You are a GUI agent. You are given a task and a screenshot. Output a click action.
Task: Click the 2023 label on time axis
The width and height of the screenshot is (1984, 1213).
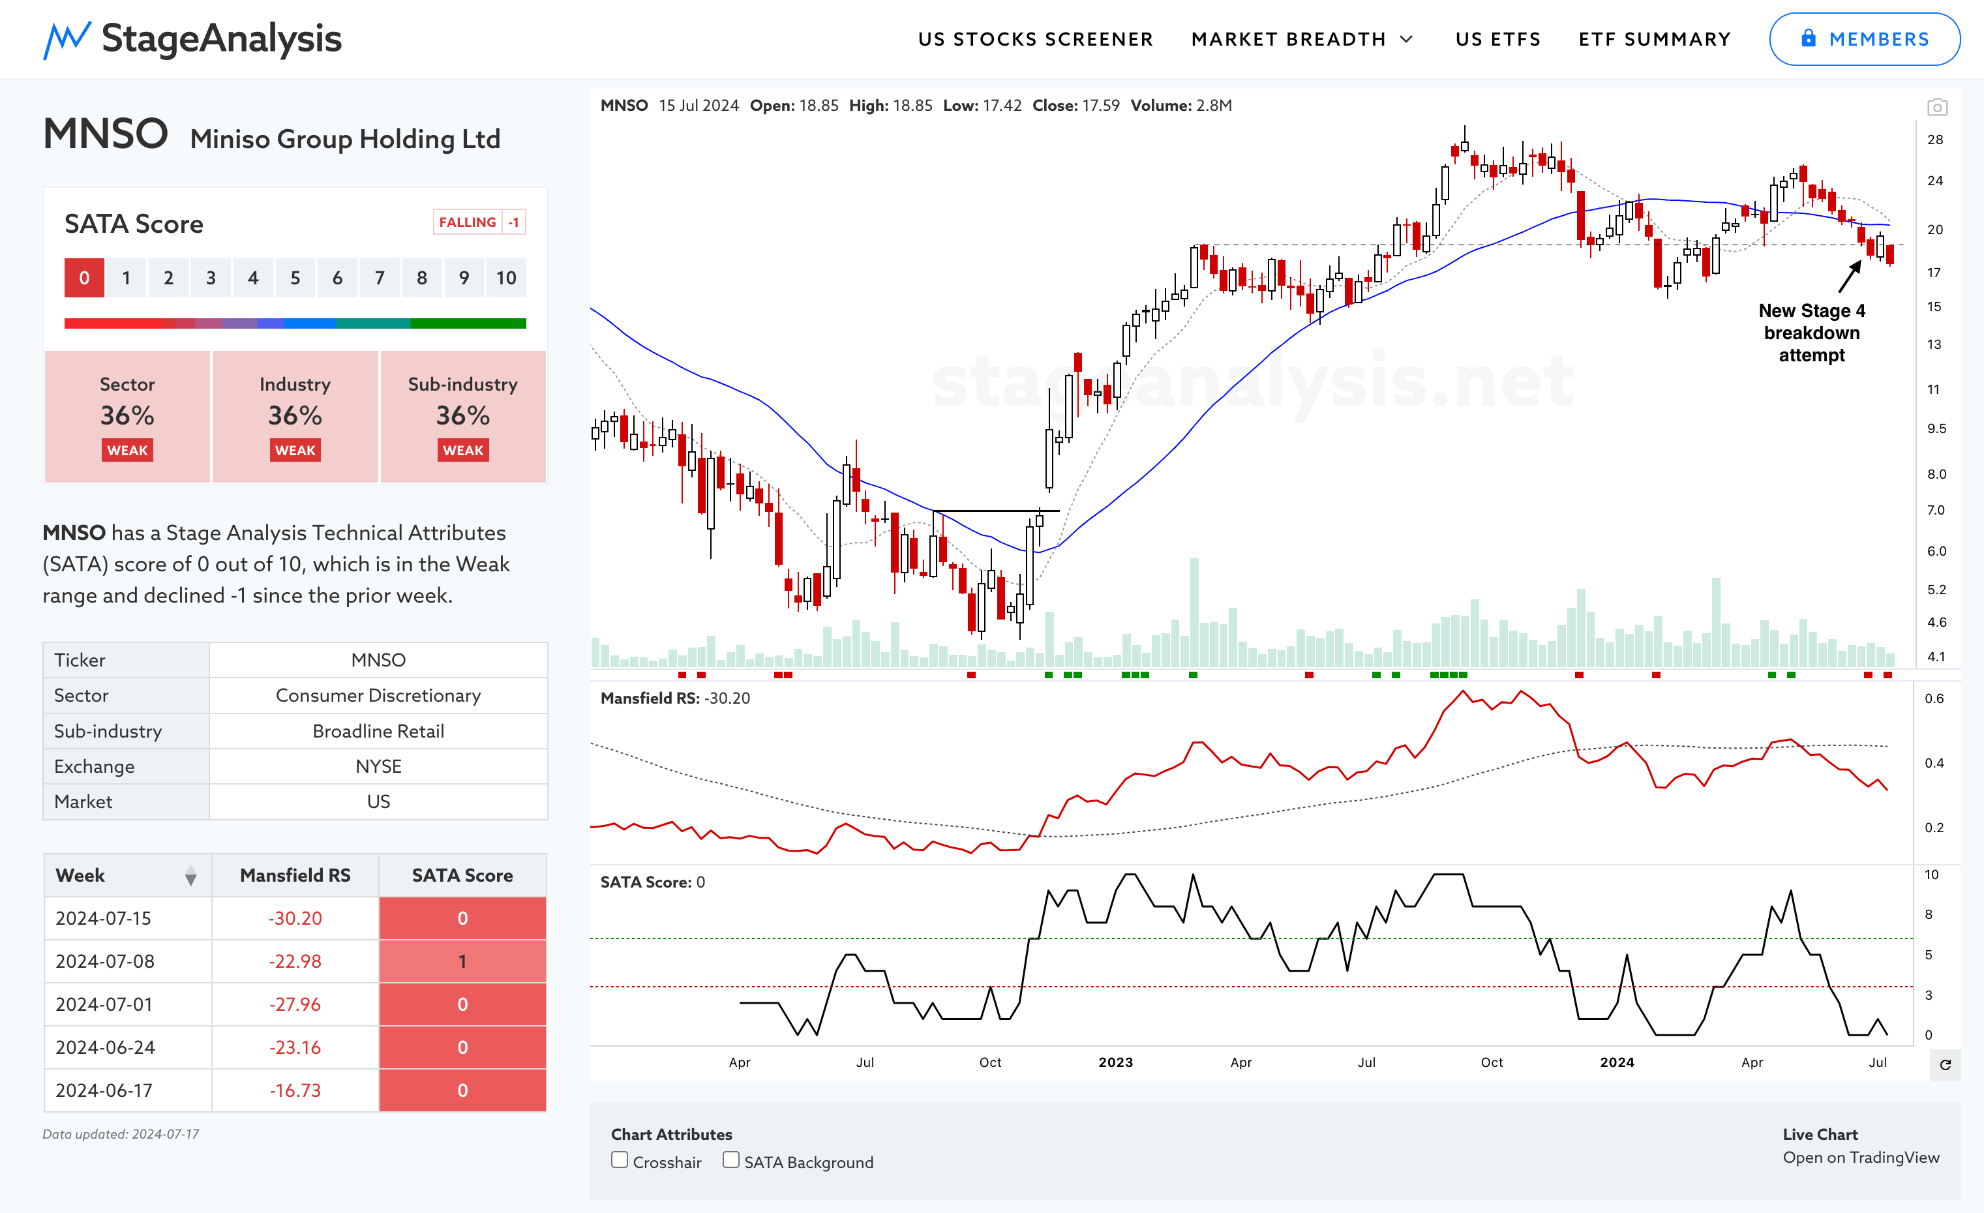point(1115,1062)
